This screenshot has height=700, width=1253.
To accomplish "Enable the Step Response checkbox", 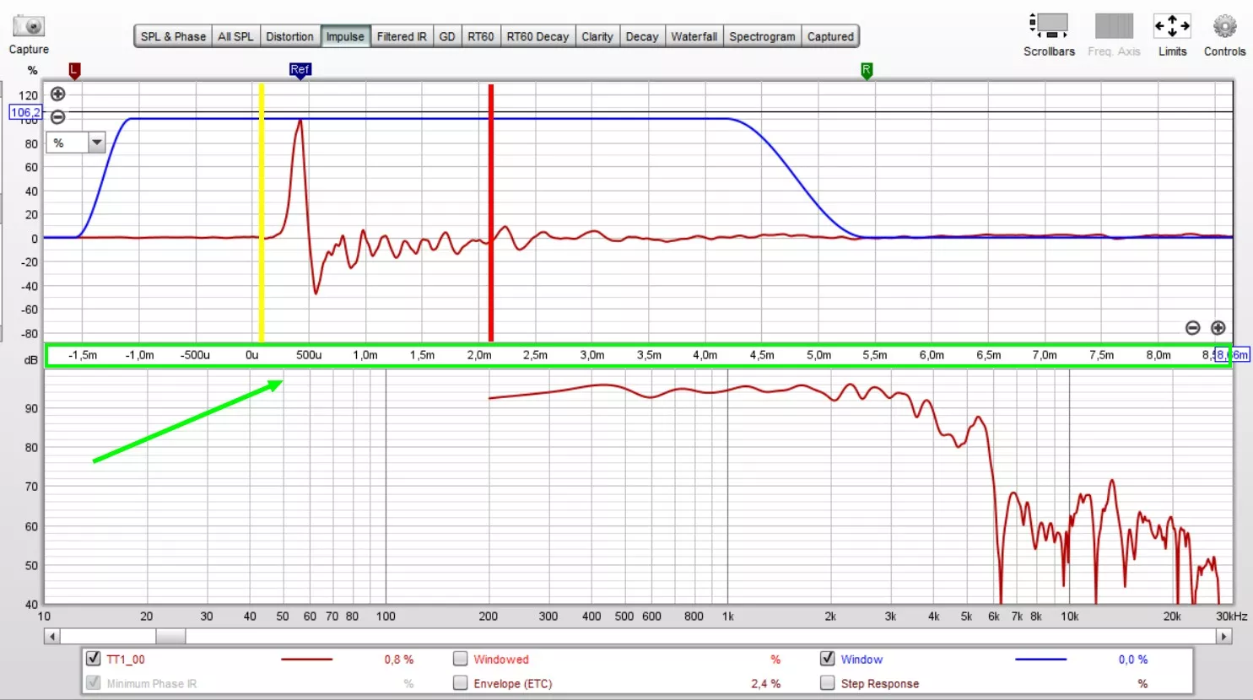I will click(828, 683).
